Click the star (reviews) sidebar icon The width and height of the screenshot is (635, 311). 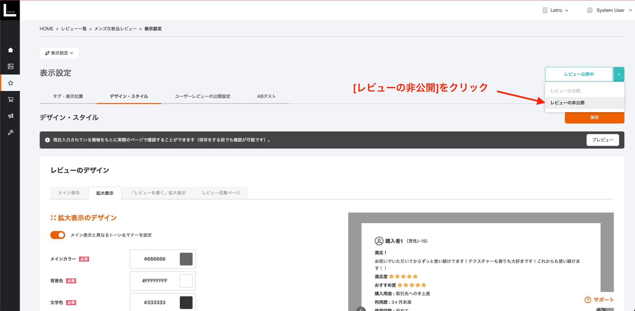click(10, 83)
